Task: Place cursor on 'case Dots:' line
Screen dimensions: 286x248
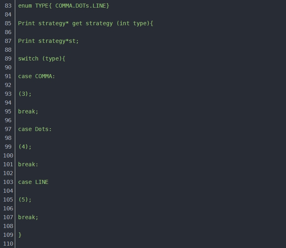Action: (35, 129)
